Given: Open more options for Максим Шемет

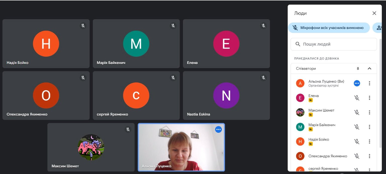Looking at the screenshot, I should [x=369, y=112].
